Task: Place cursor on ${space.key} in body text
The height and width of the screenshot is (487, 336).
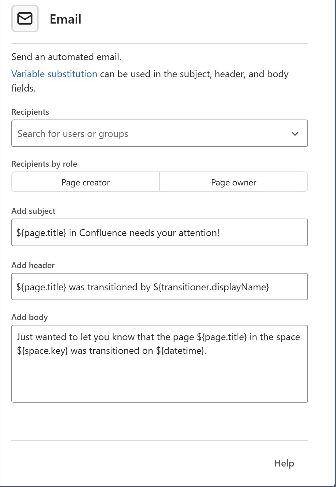Action: coord(42,351)
